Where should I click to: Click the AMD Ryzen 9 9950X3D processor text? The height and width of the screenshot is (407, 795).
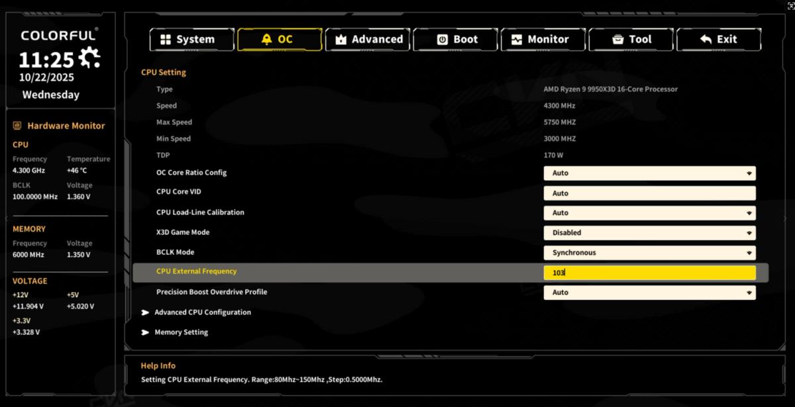coord(611,89)
